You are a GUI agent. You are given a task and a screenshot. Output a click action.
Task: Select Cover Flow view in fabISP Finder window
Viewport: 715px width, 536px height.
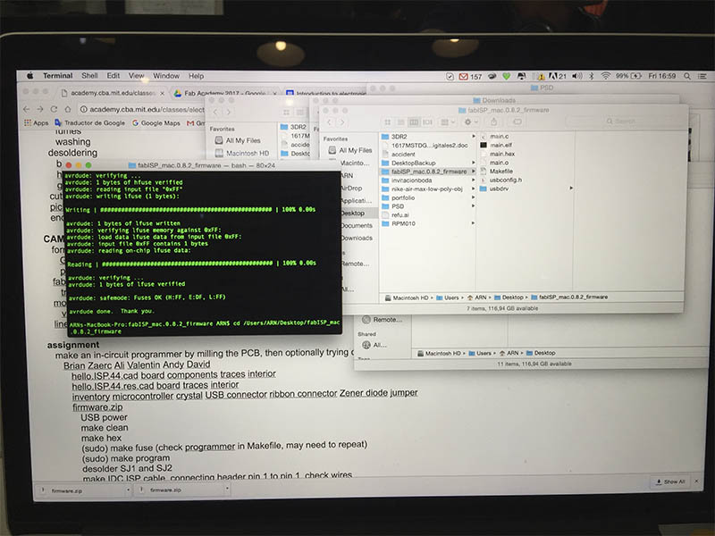(427, 122)
